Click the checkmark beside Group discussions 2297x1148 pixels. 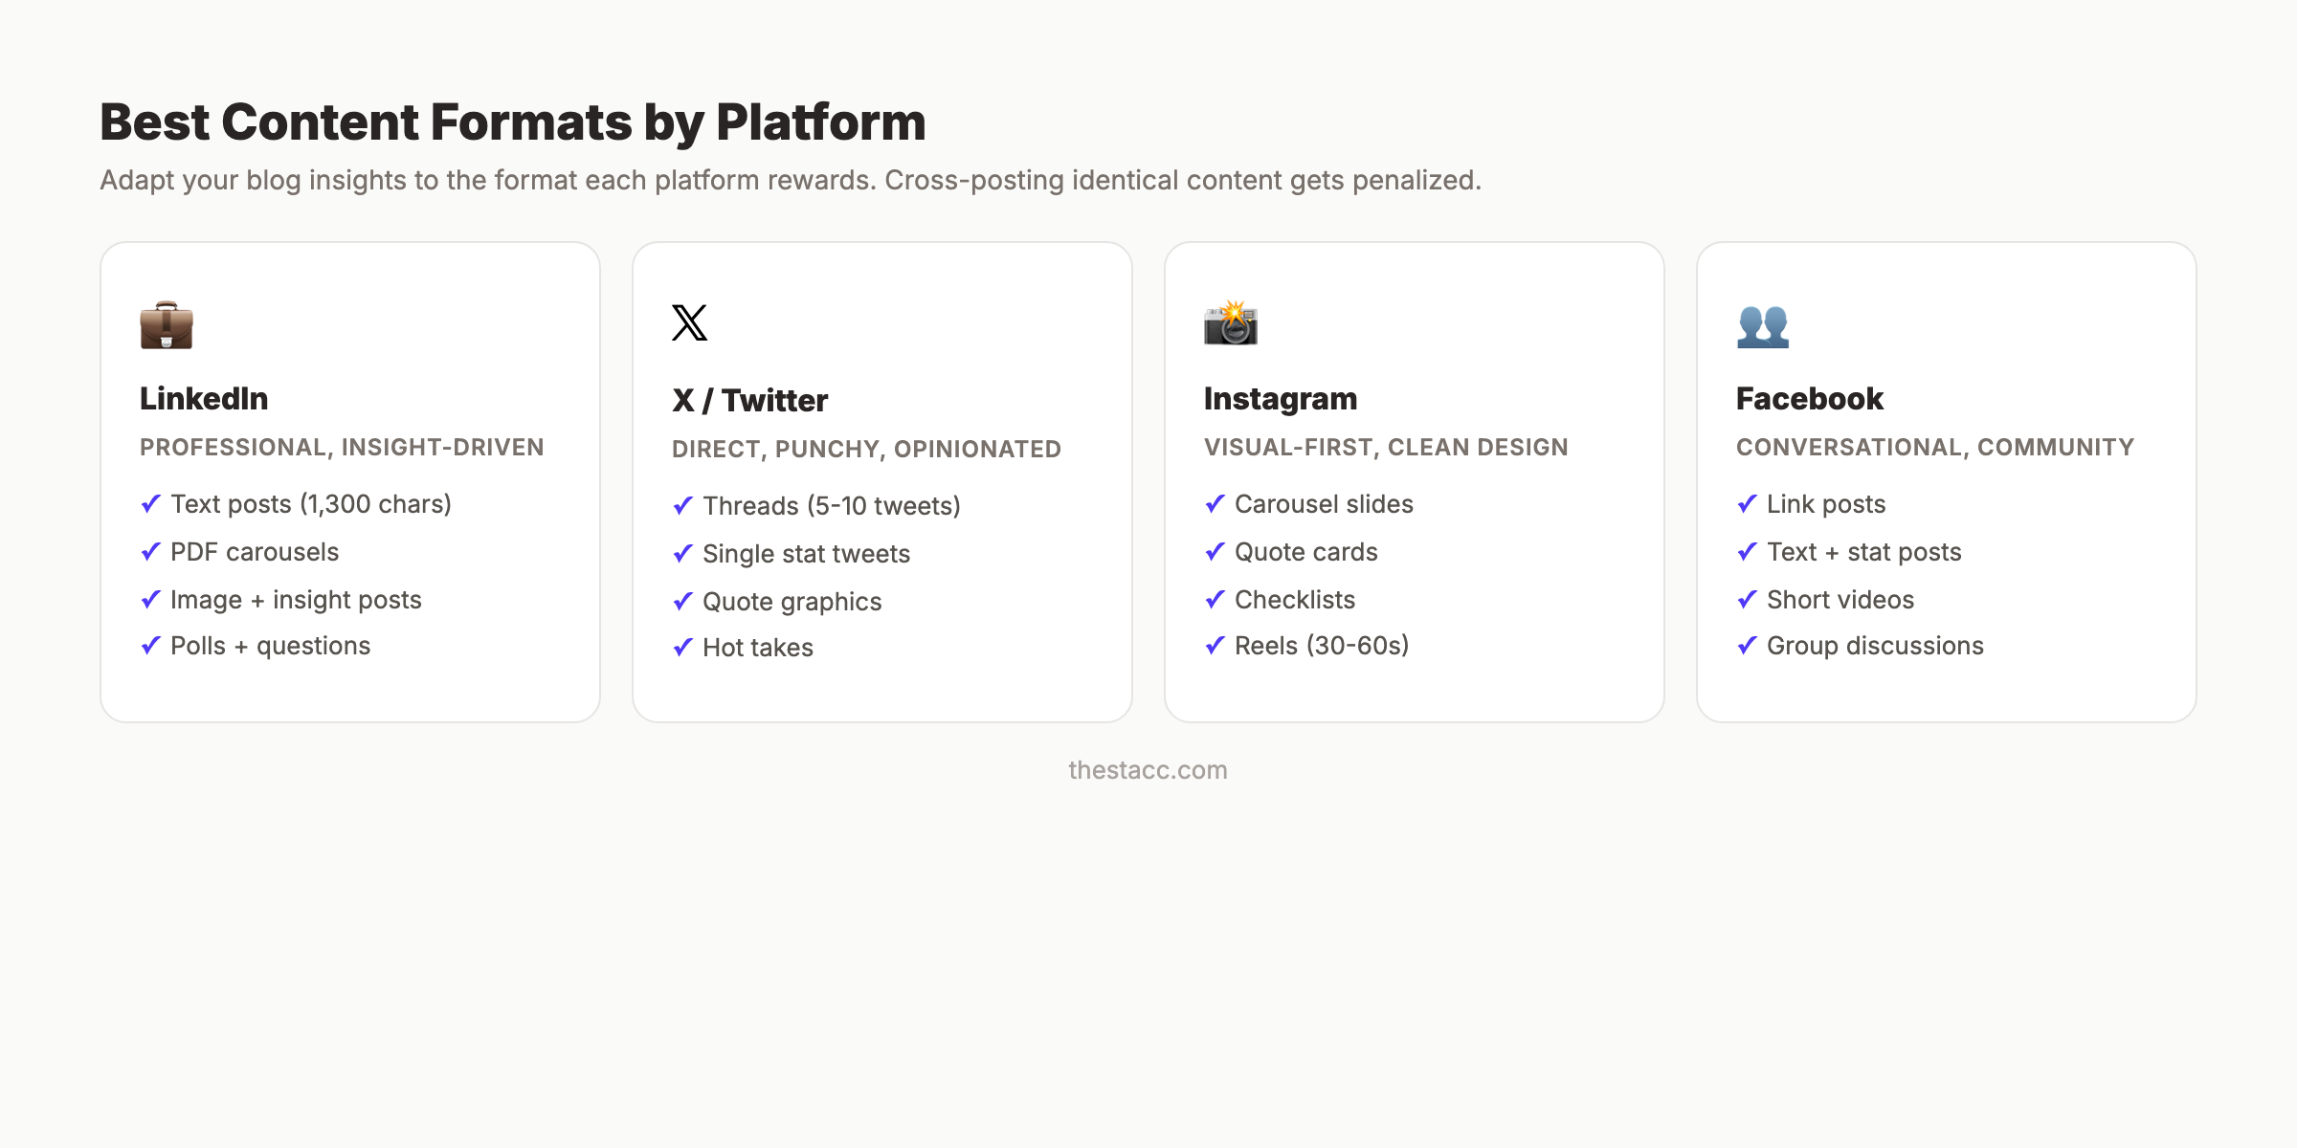(1747, 646)
